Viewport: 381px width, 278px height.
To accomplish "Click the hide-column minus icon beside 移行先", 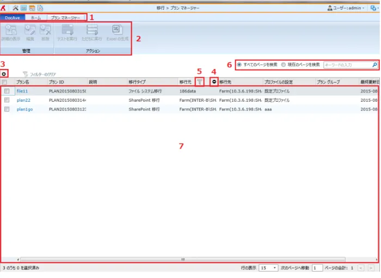I will click(x=214, y=82).
